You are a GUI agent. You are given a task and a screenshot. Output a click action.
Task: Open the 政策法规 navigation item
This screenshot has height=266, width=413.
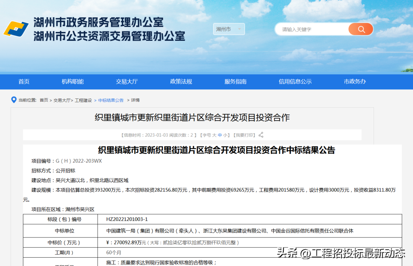181,82
